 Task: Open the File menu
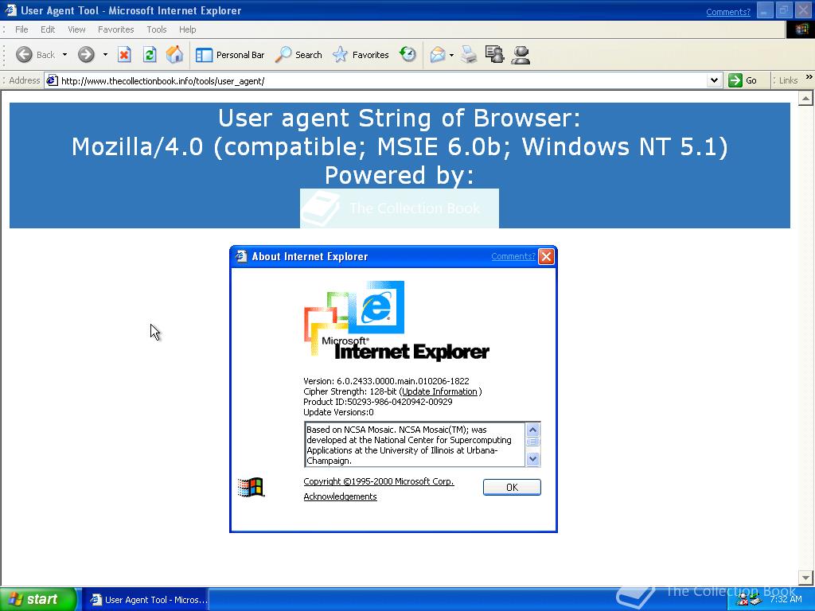tap(21, 29)
